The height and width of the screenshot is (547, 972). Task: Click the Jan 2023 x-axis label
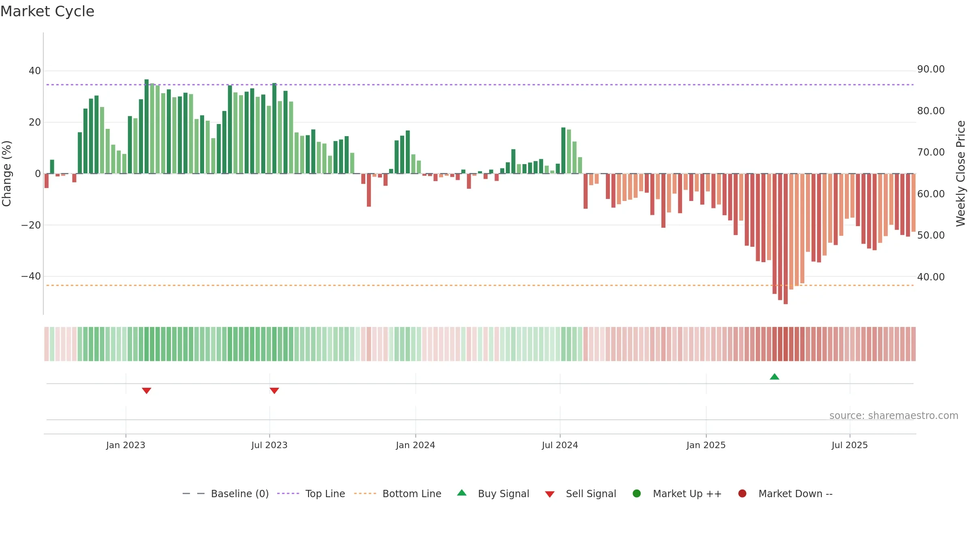(x=126, y=445)
